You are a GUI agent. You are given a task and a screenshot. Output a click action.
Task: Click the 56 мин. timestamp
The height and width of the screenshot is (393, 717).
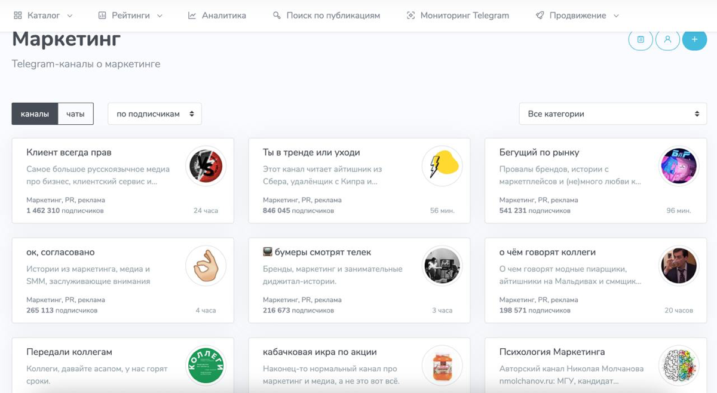pyautogui.click(x=442, y=211)
